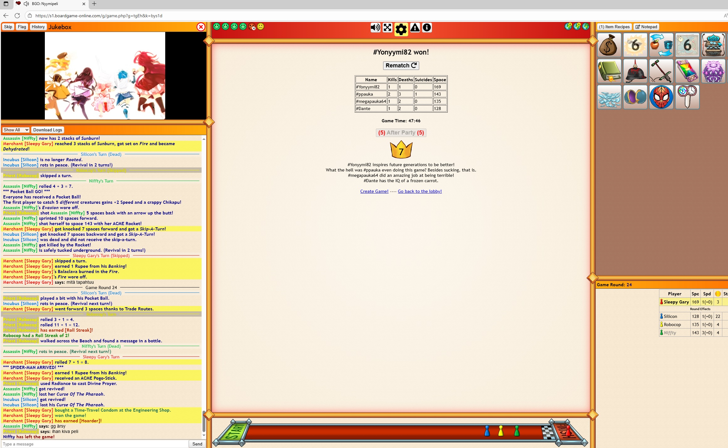Click Go back to the lobby link

tap(419, 191)
